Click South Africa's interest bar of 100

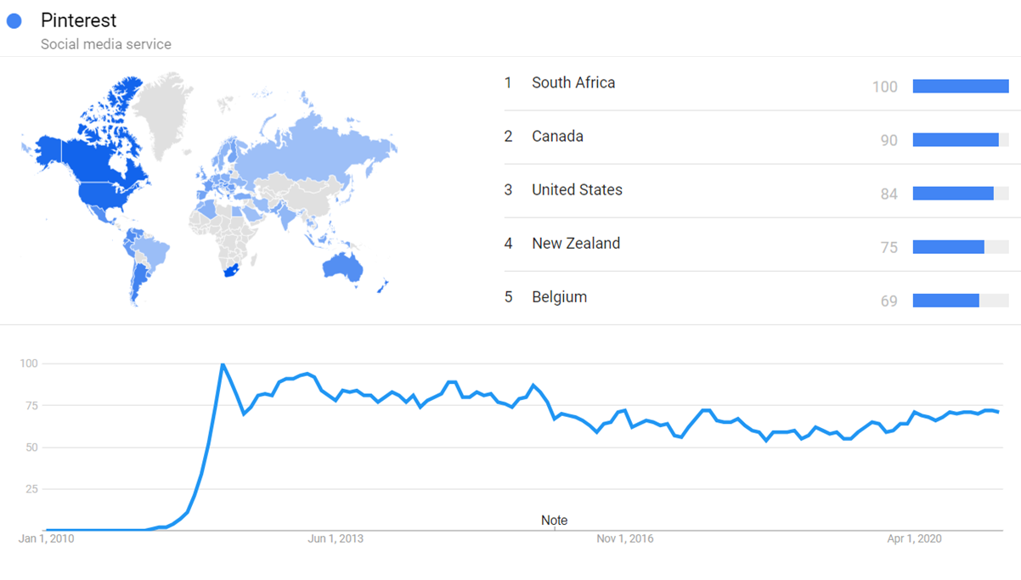click(x=960, y=86)
